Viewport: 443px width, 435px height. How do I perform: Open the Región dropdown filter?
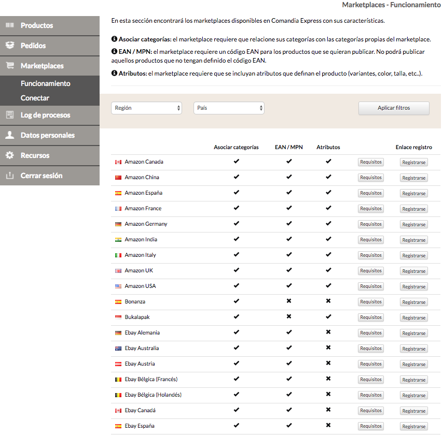pyautogui.click(x=147, y=108)
